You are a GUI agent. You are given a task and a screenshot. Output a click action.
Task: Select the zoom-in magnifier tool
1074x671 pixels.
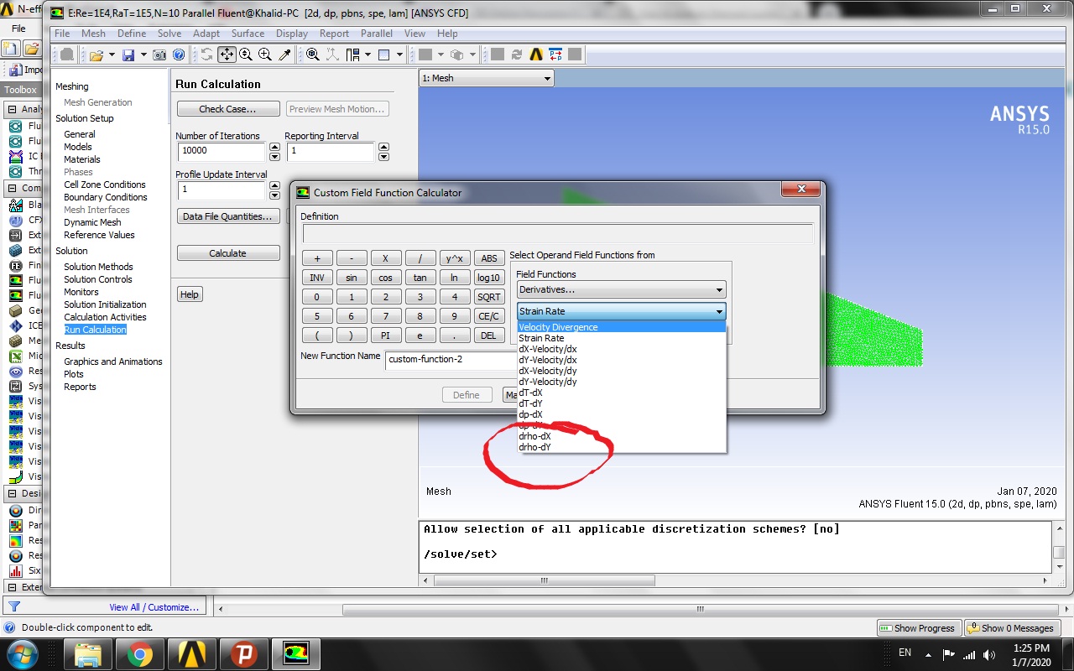click(x=264, y=54)
